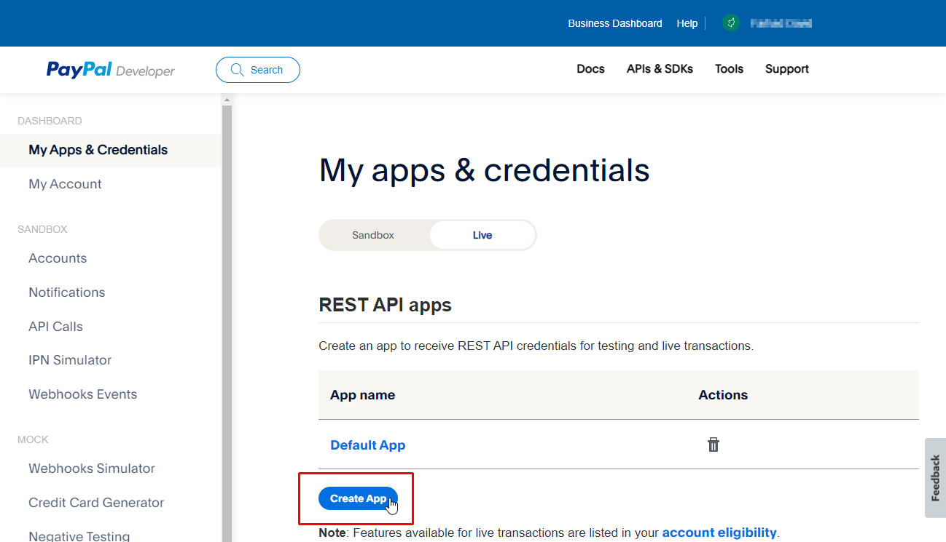Open the Feedback side tab
Screen dimensions: 946x542
pos(935,478)
